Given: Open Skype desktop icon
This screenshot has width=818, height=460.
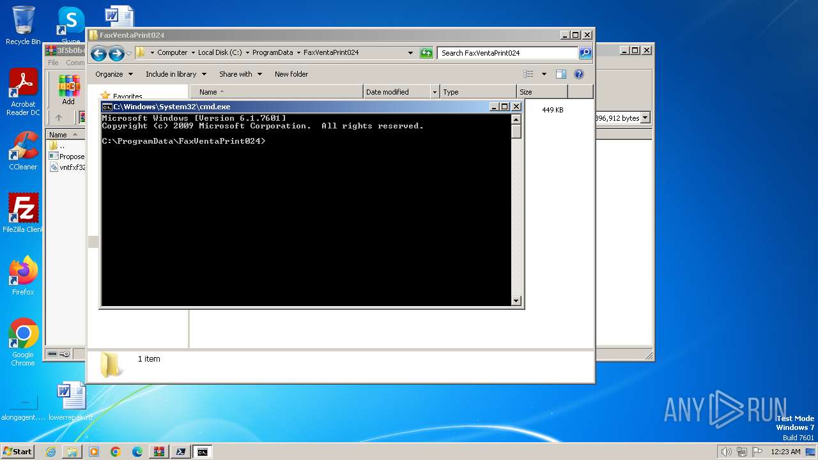Looking at the screenshot, I should (x=71, y=26).
